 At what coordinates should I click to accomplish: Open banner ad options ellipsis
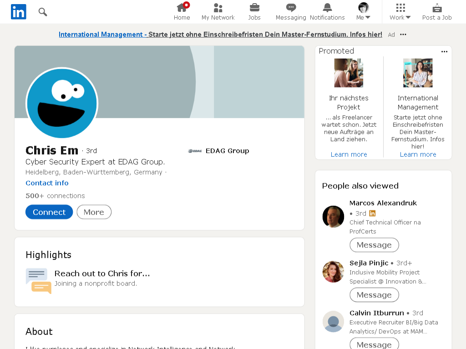[x=403, y=35]
